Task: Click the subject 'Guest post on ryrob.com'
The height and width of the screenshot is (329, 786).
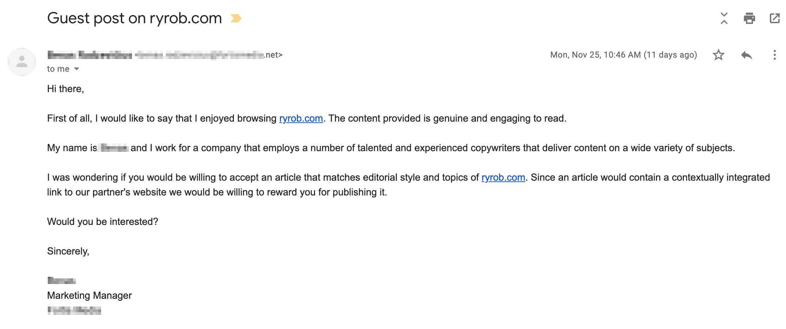Action: [135, 18]
